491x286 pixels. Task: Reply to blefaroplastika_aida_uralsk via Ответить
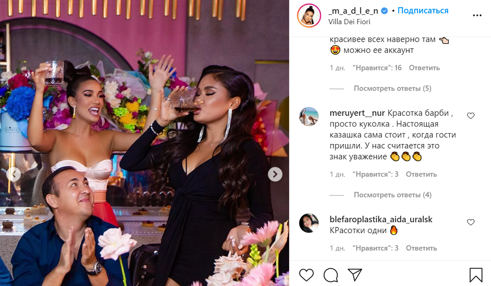coord(421,248)
